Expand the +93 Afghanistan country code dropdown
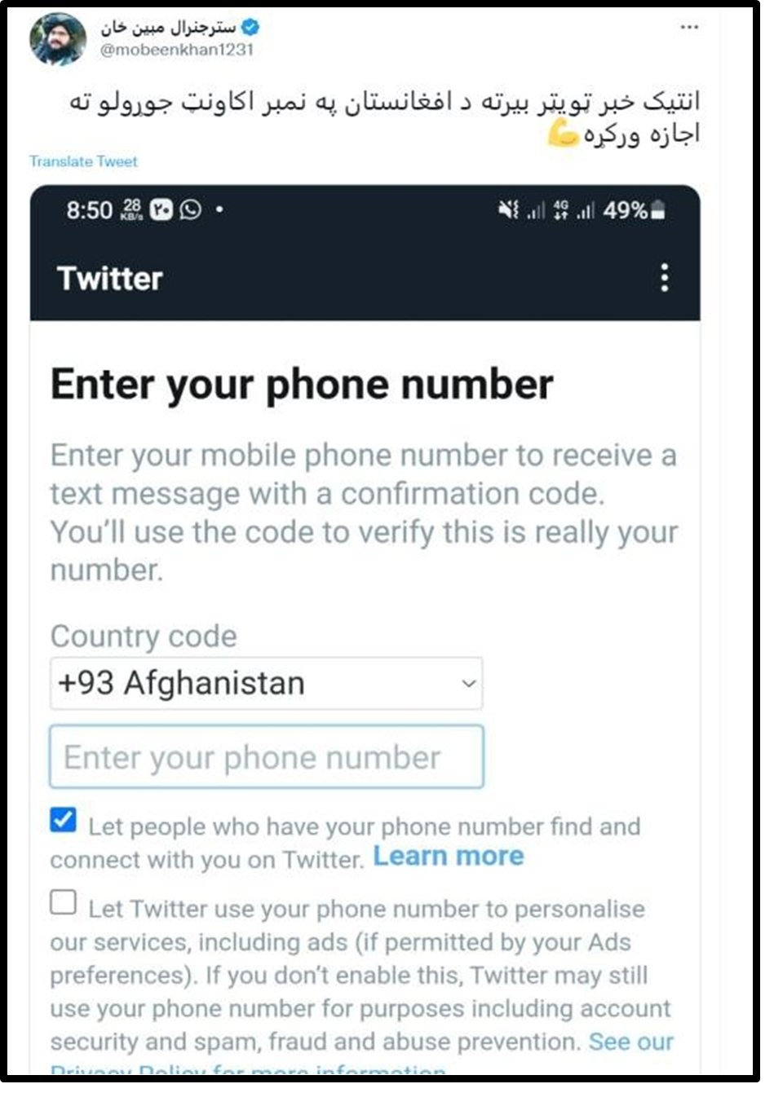This screenshot has width=774, height=1106. click(267, 683)
